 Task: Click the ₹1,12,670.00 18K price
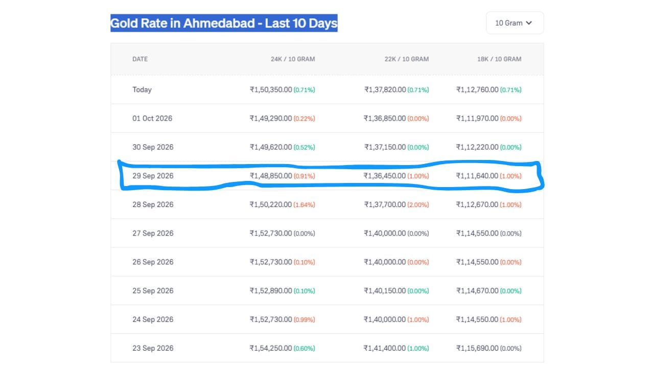coord(477,204)
